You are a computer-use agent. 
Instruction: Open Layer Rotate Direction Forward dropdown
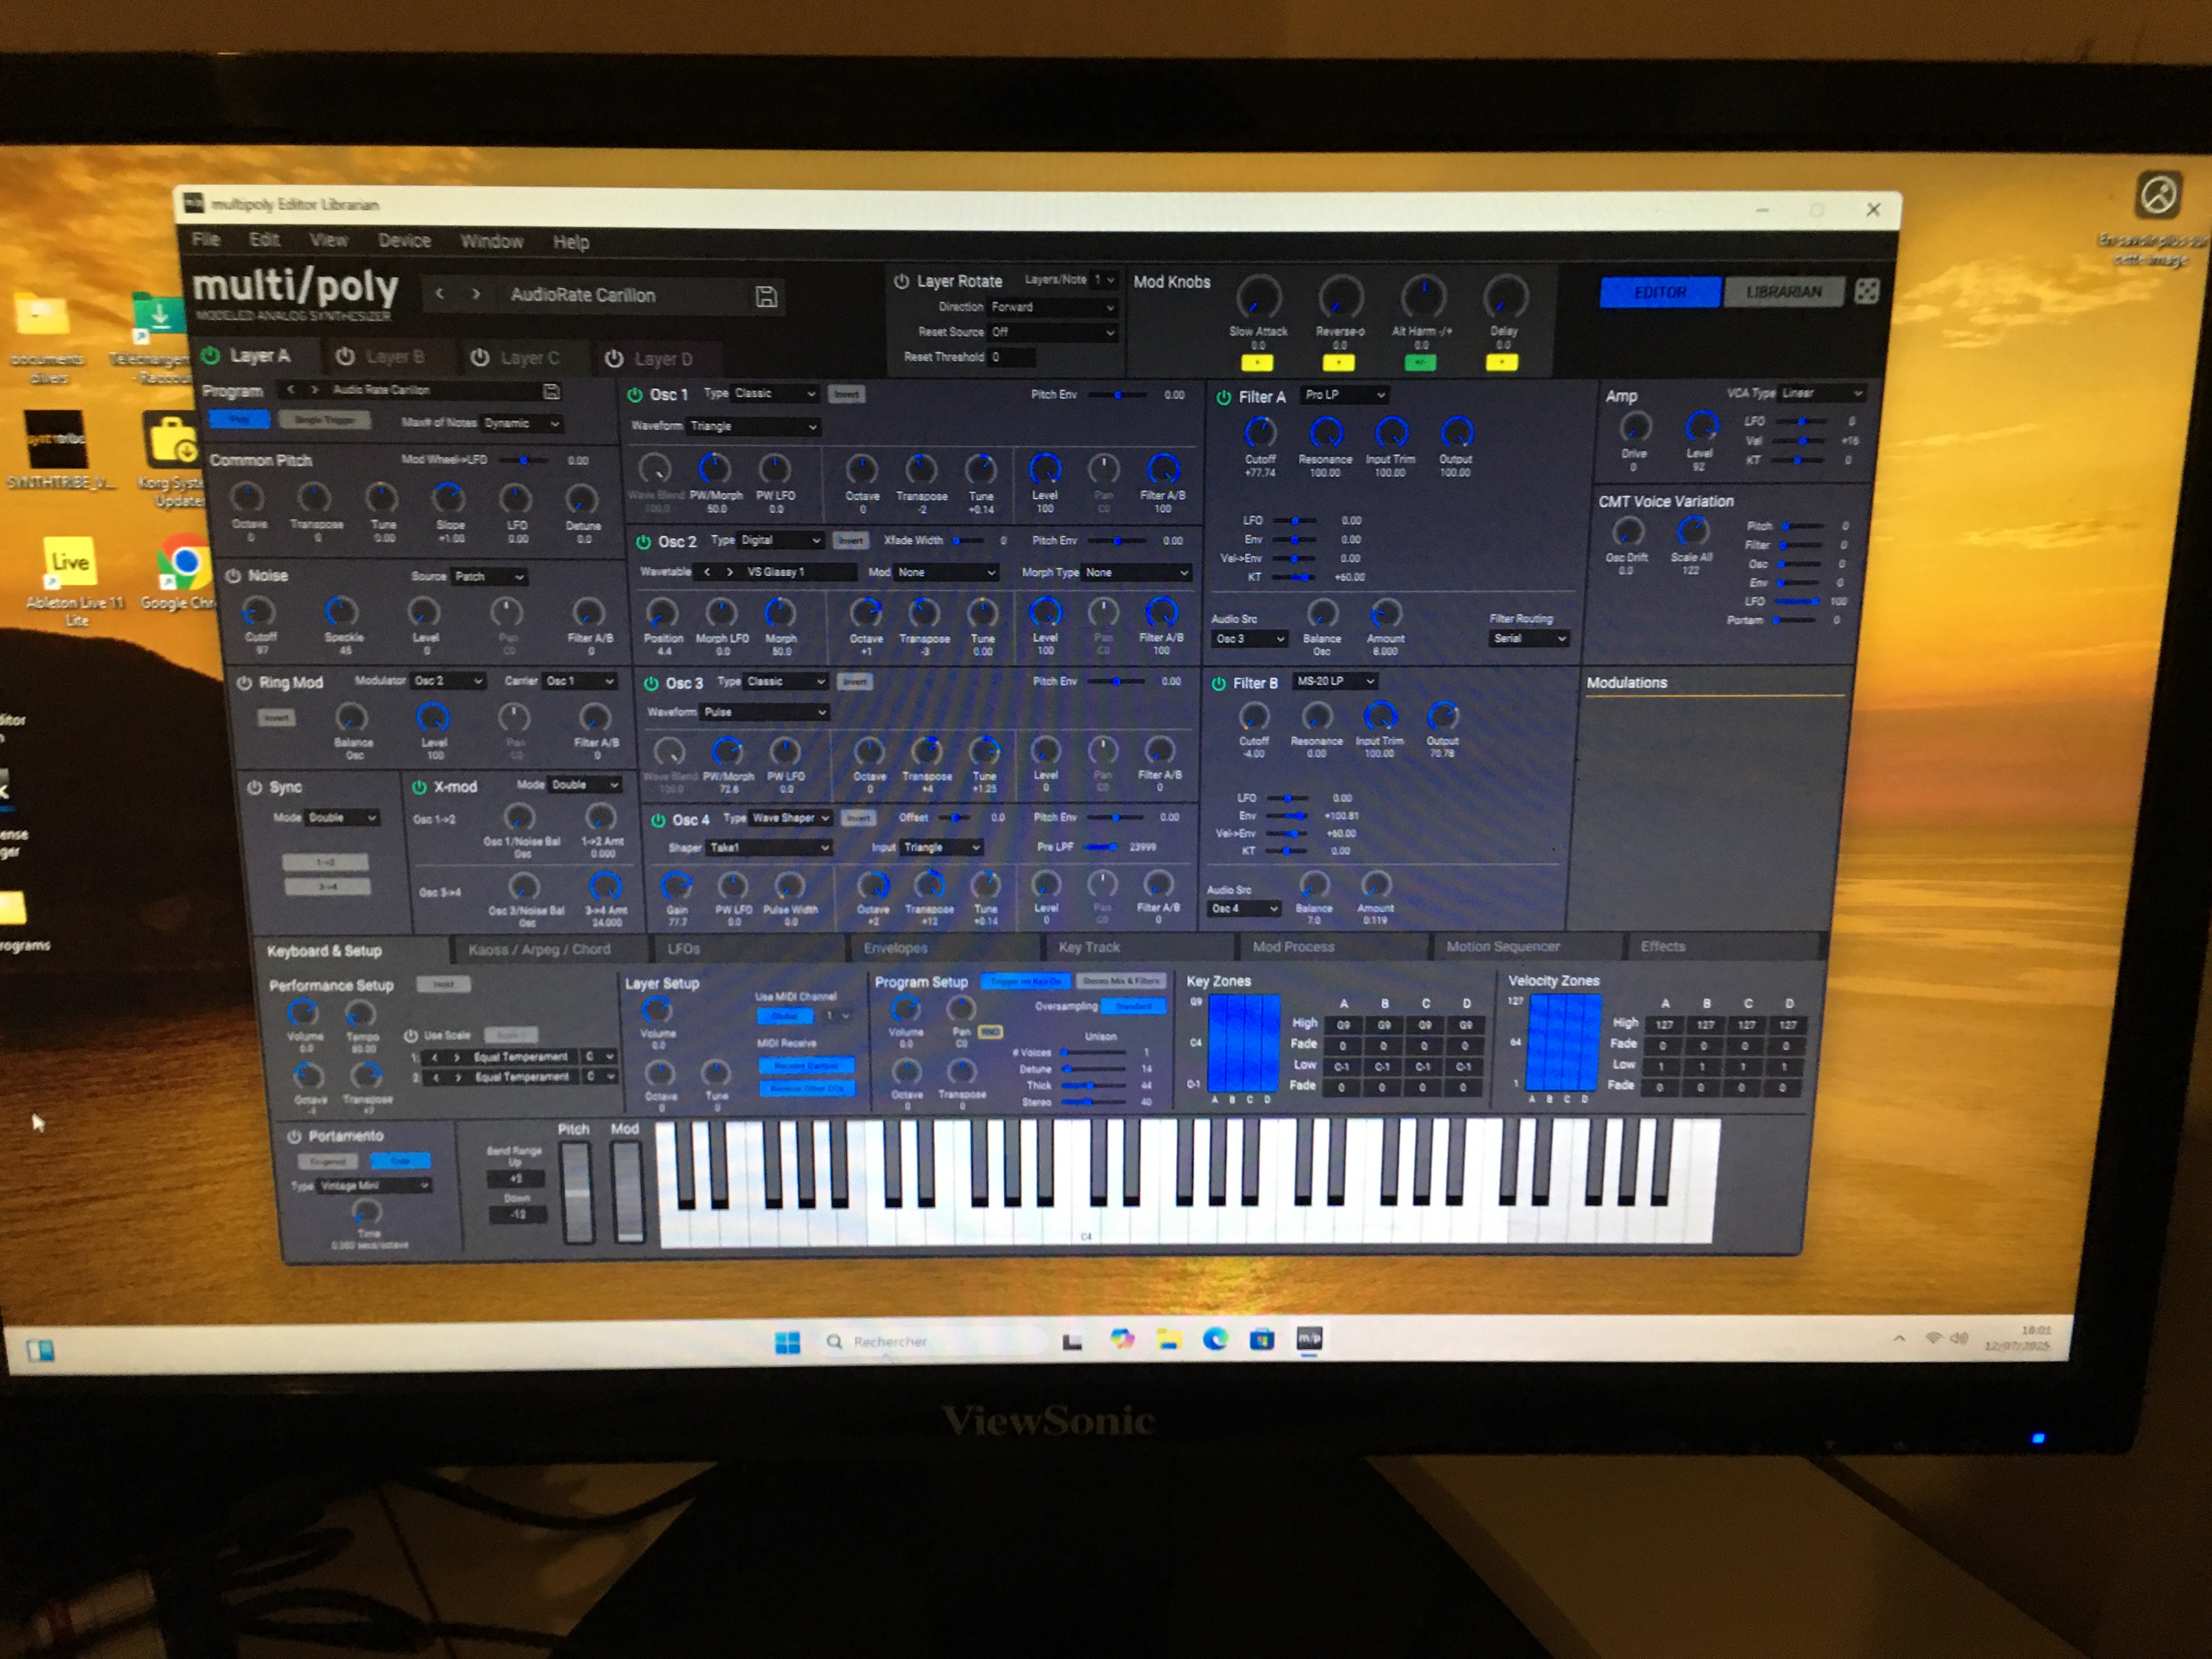pyautogui.click(x=1052, y=307)
